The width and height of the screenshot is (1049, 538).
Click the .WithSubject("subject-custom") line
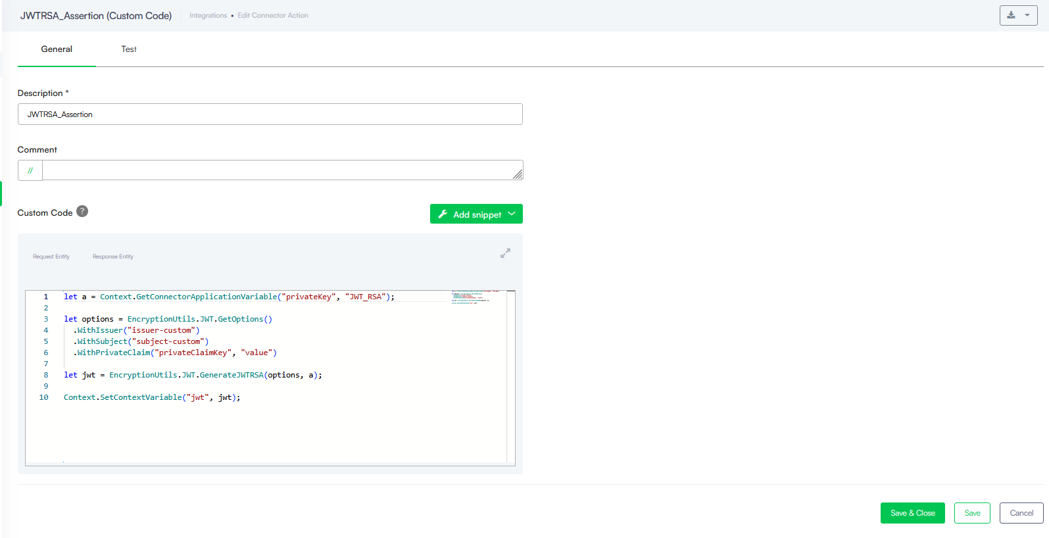click(x=141, y=341)
